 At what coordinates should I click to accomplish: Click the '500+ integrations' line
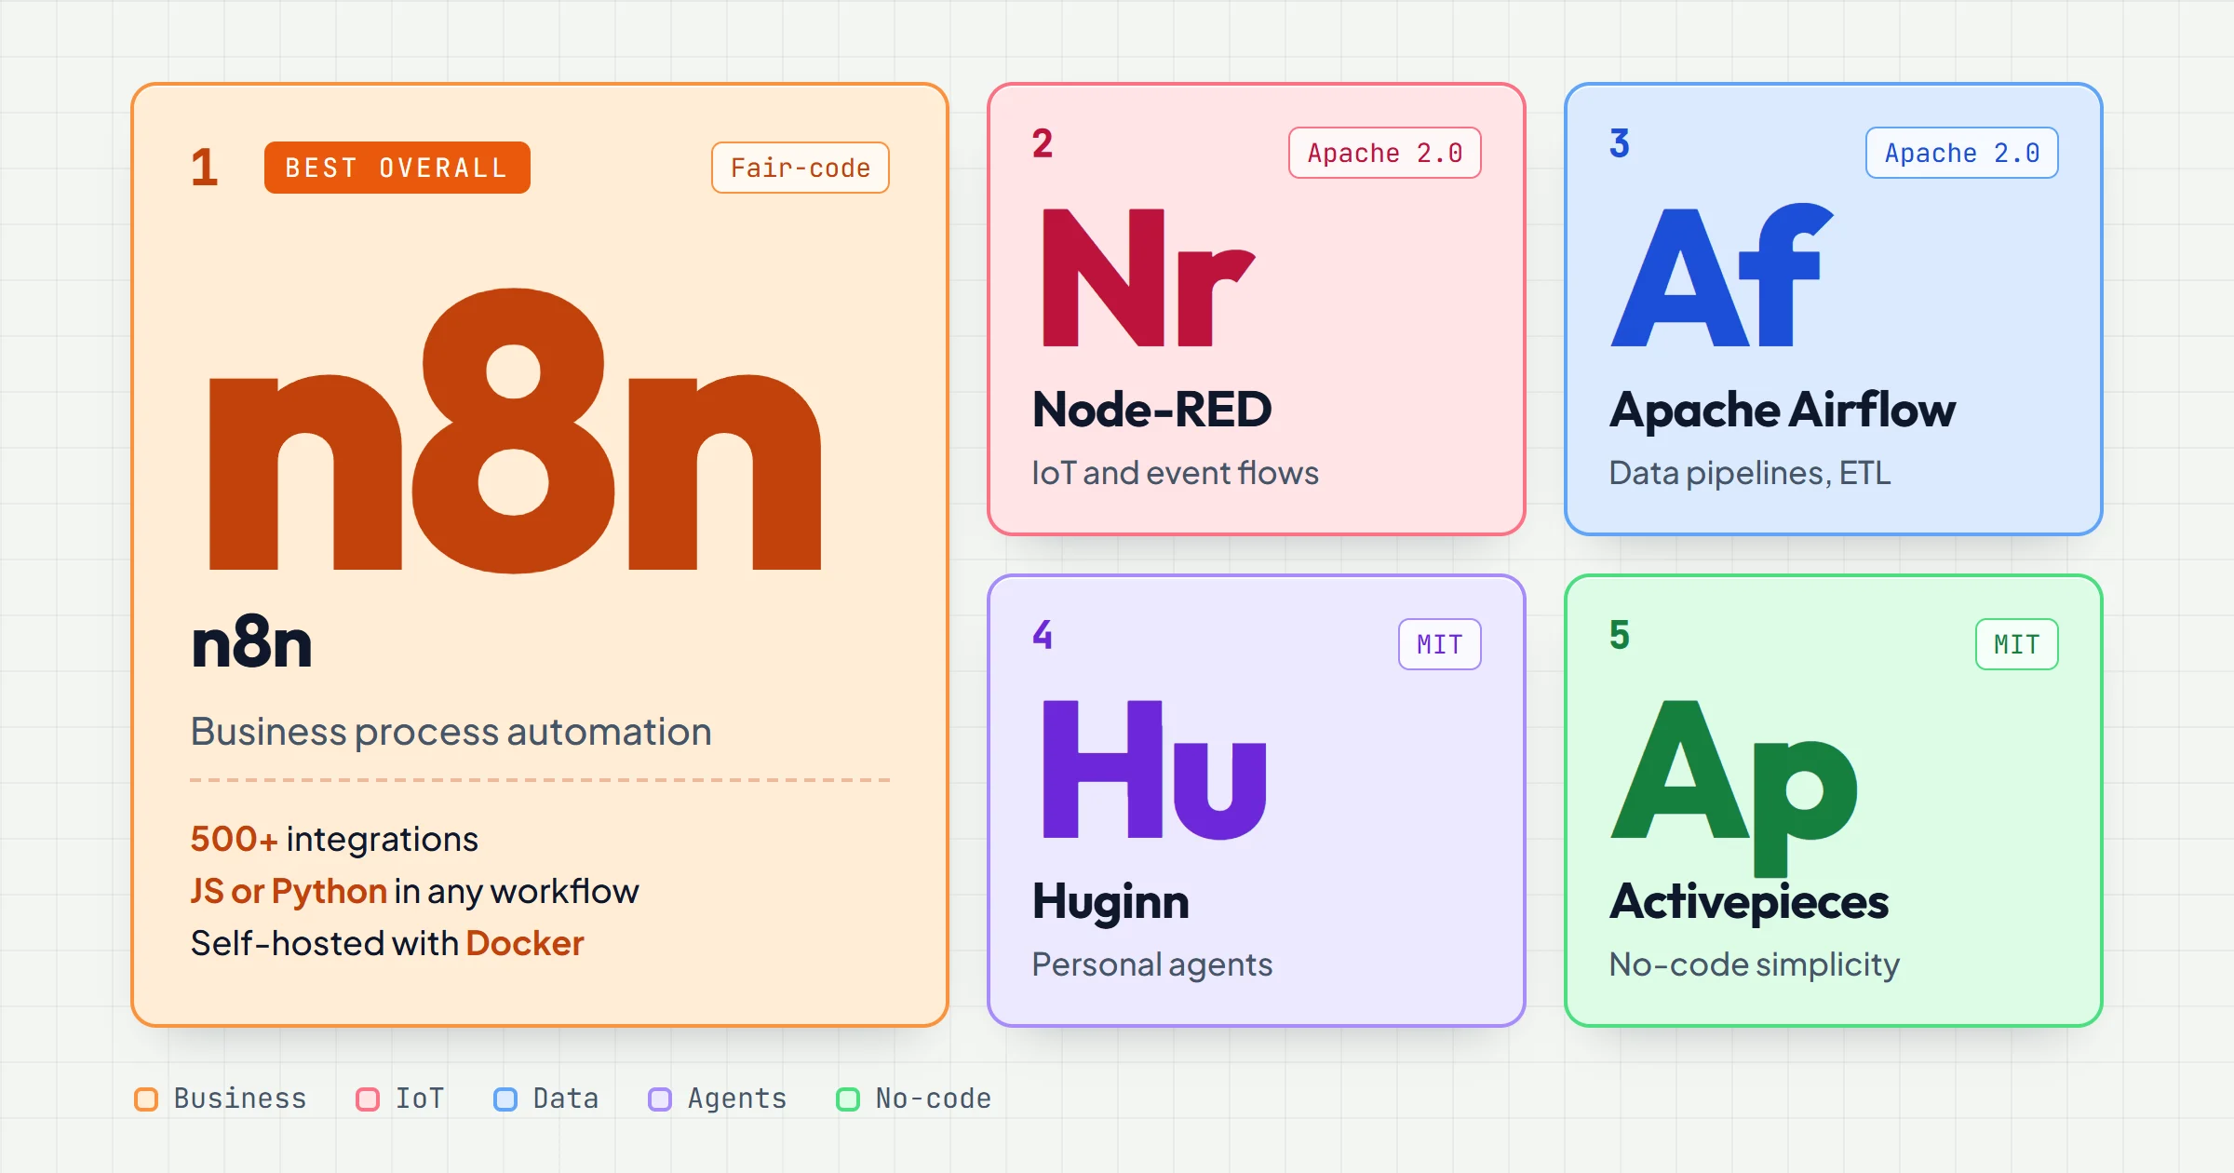point(334,839)
